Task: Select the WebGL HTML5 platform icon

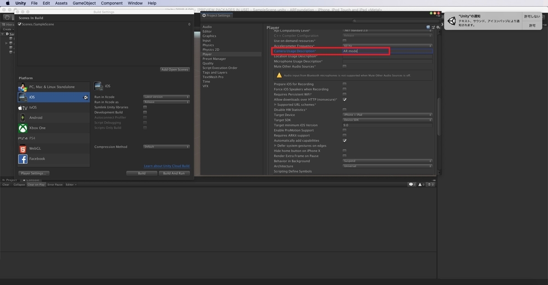Action: pyautogui.click(x=23, y=149)
